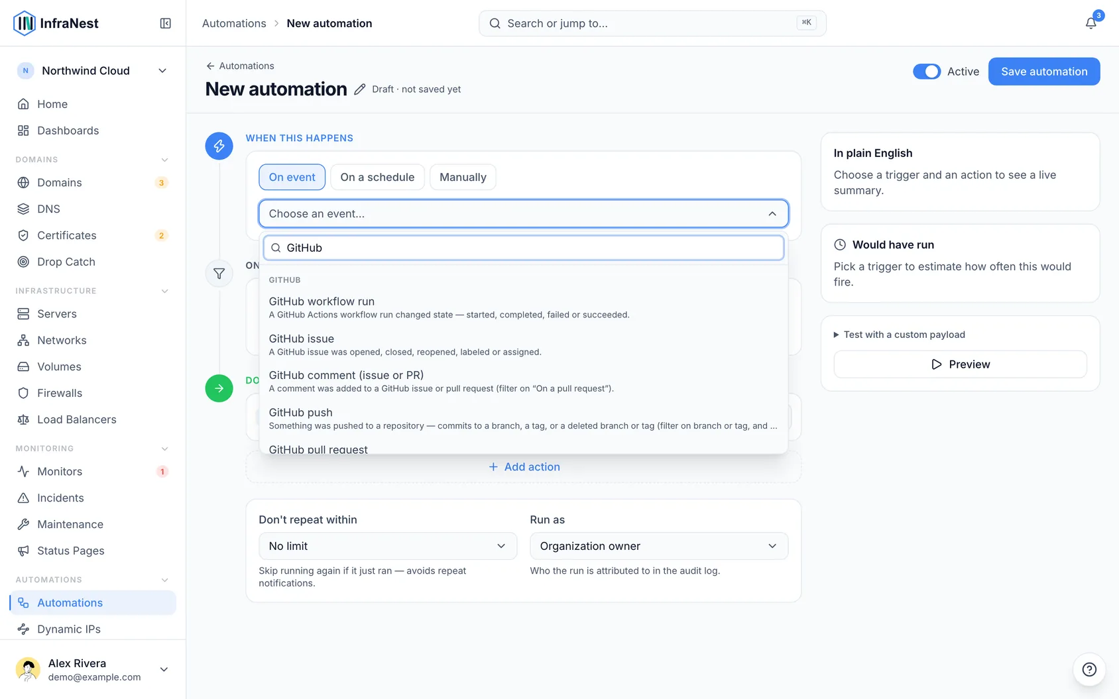Click the Dashboards grid icon
1119x699 pixels.
tap(23, 131)
